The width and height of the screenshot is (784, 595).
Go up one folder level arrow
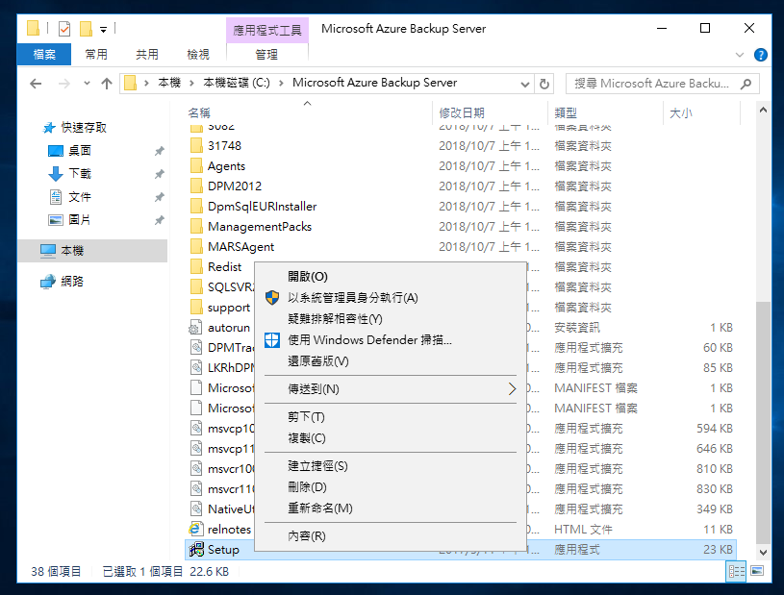[x=107, y=84]
